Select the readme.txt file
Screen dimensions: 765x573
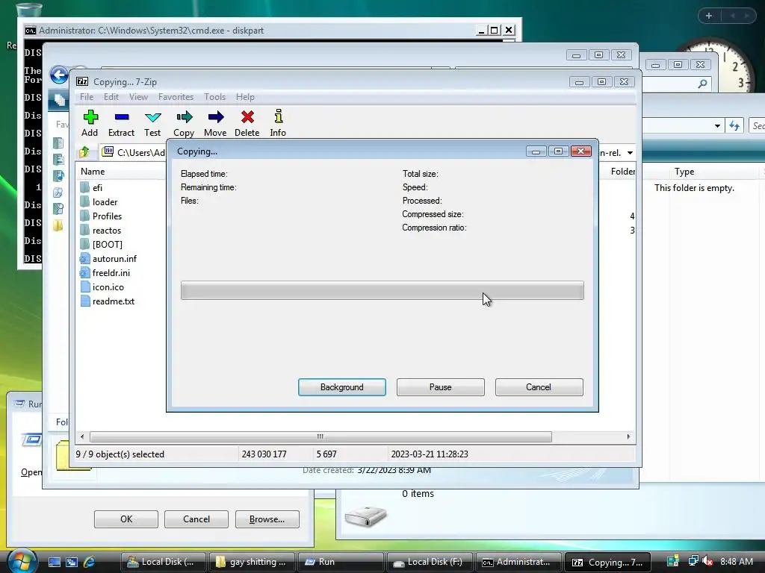click(x=114, y=301)
